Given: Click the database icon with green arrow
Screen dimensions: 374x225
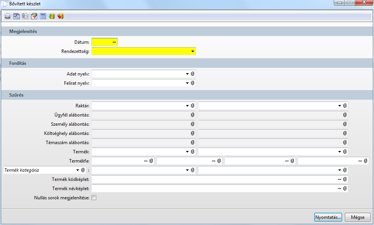Looking at the screenshot, I should click(x=52, y=16).
